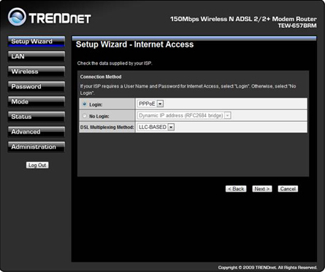Select the No Login radio button
The width and height of the screenshot is (325, 272).
pos(84,116)
